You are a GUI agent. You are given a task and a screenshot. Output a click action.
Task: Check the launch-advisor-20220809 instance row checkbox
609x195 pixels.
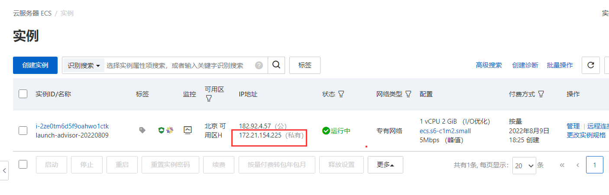[23, 131]
